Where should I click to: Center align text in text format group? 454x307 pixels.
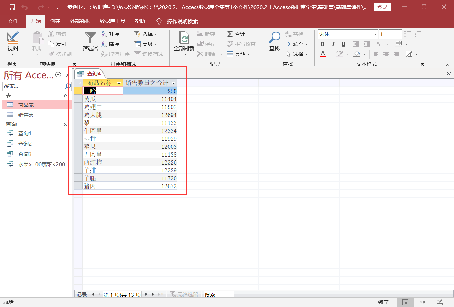click(x=386, y=54)
